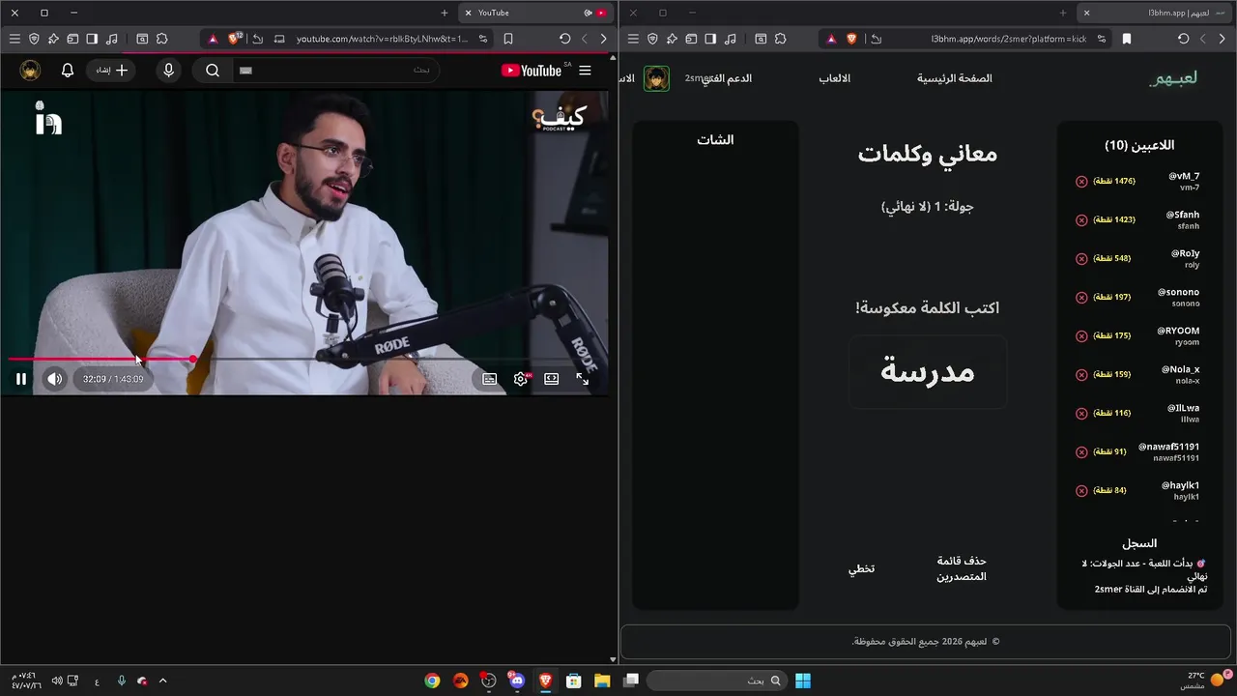Open YouTube account avatar menu
The width and height of the screenshot is (1237, 696).
point(31,71)
